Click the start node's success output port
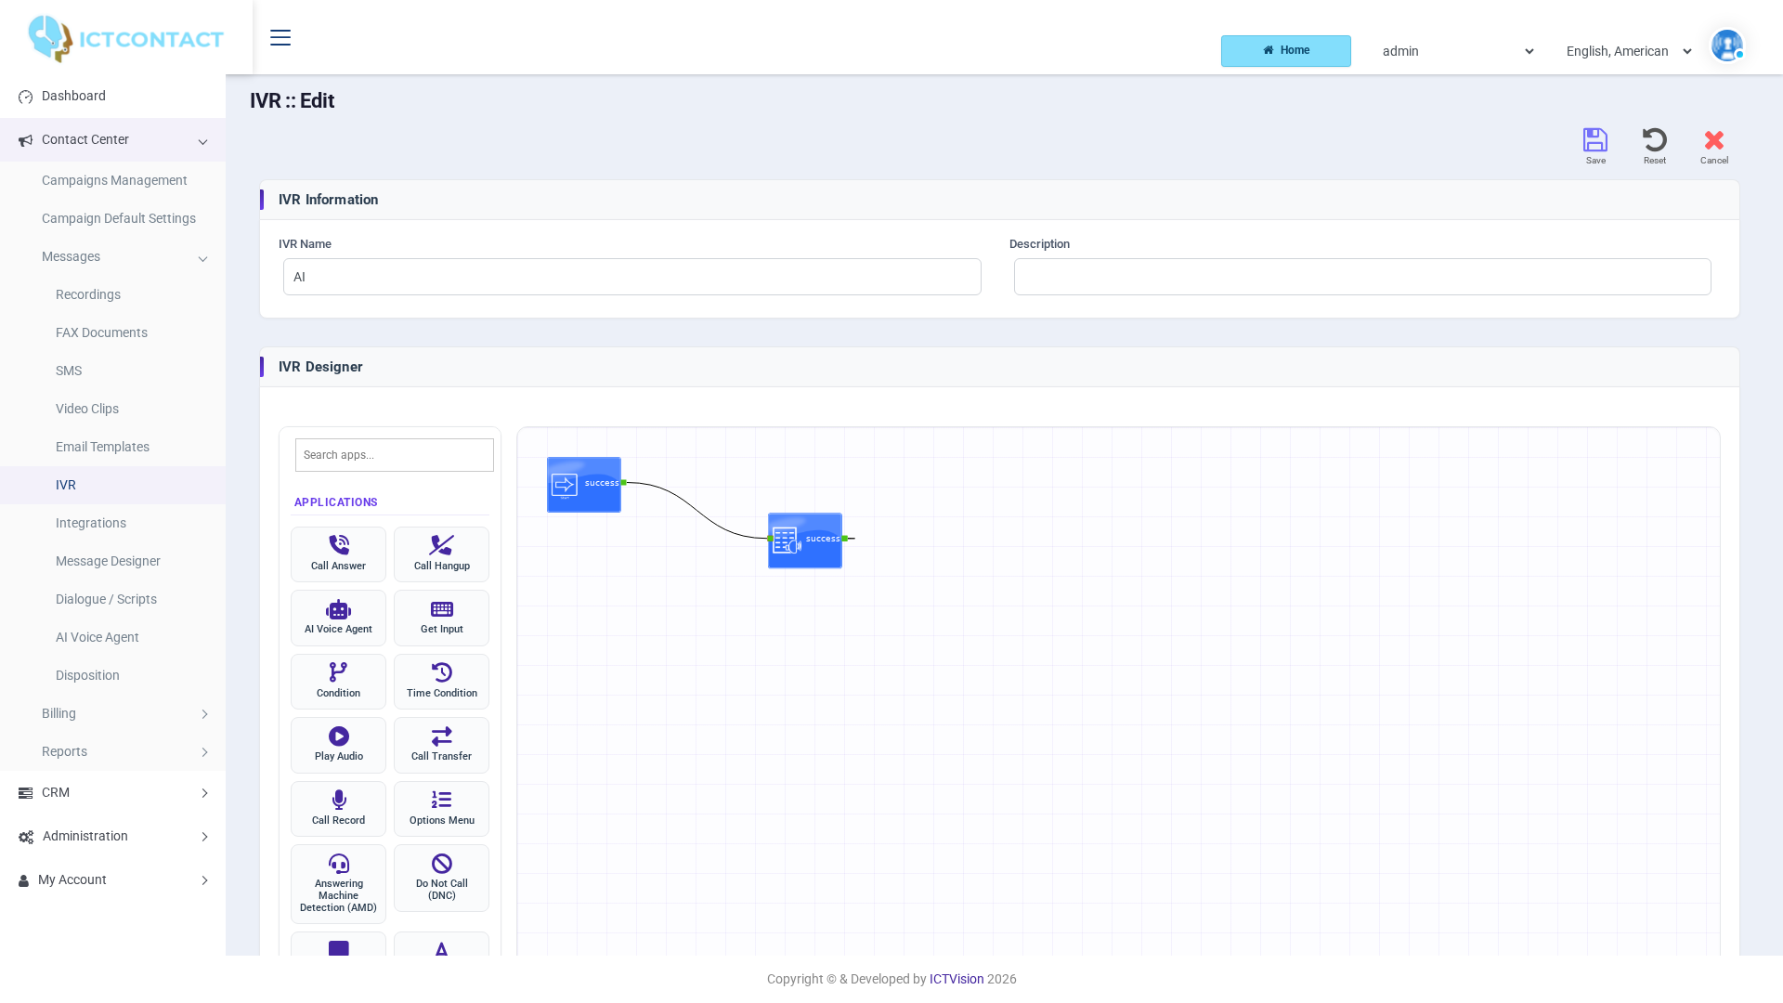 (x=624, y=483)
